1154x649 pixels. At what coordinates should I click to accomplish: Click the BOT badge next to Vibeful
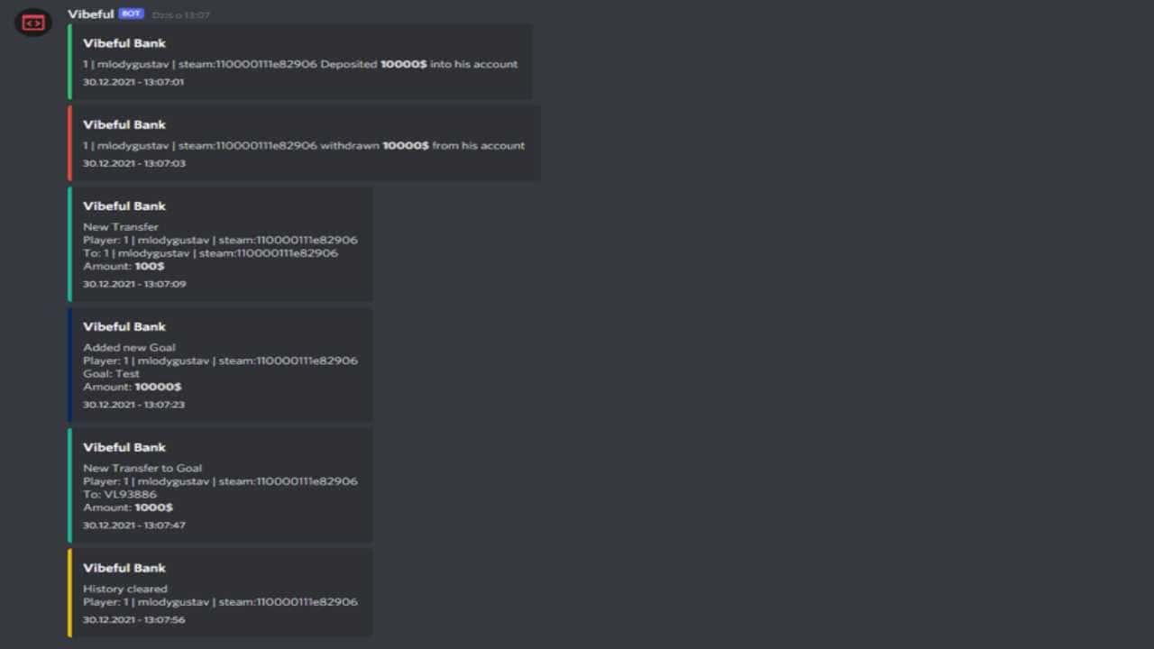[x=131, y=14]
